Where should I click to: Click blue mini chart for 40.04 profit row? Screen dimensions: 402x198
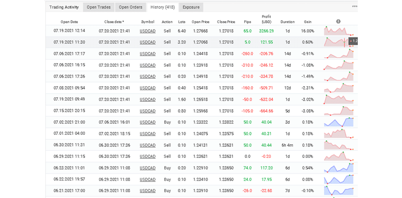tap(339, 122)
